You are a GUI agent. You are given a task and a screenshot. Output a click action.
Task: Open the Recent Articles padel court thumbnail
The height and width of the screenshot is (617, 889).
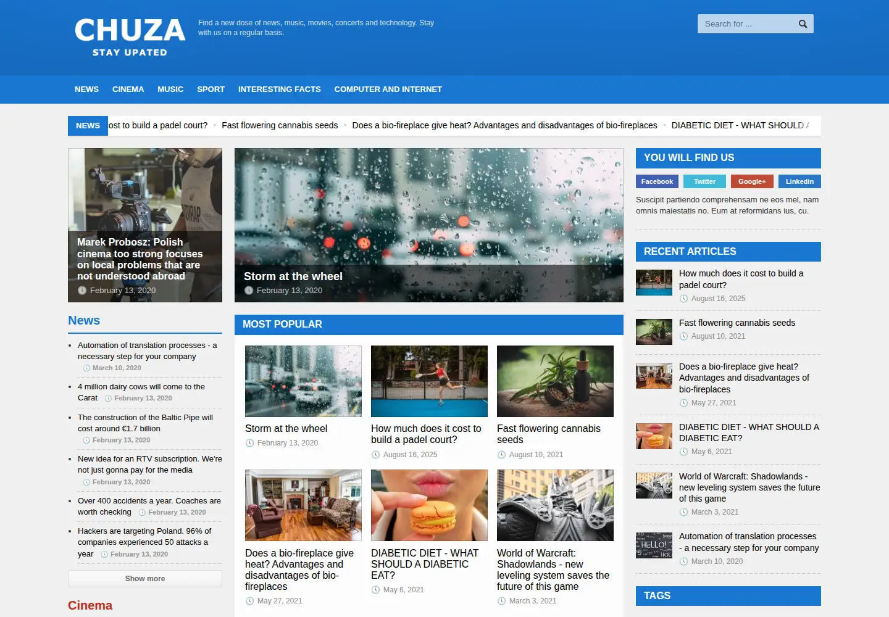654,283
